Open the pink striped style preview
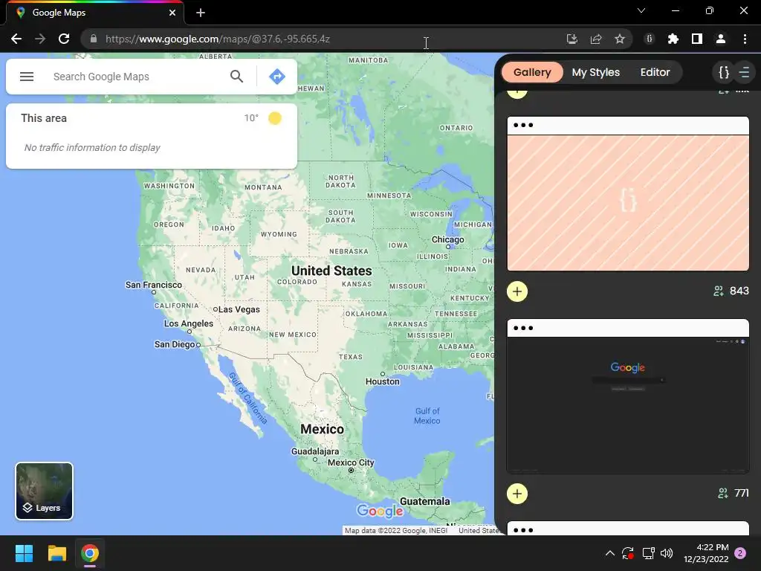 pos(628,203)
